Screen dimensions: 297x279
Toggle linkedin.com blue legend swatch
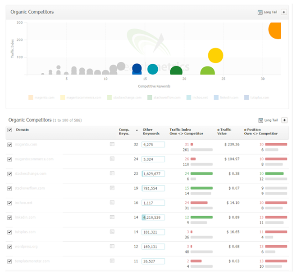pos(216,97)
